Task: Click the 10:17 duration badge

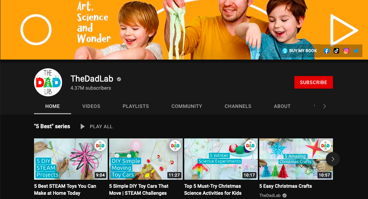Action: pos(249,175)
